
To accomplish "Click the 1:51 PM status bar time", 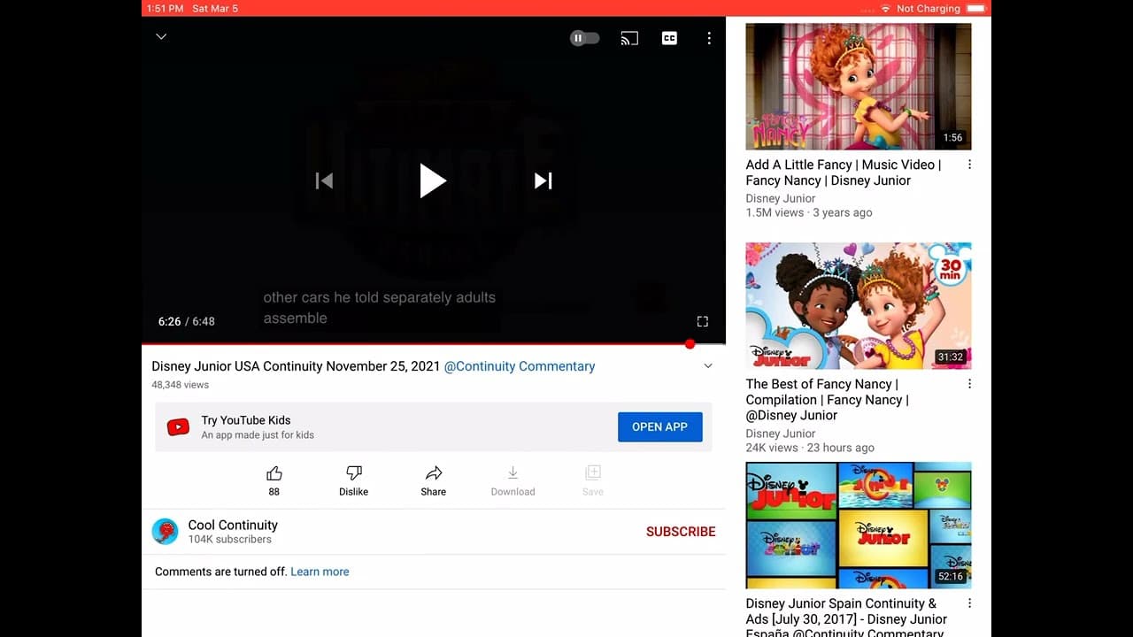I will [x=164, y=8].
